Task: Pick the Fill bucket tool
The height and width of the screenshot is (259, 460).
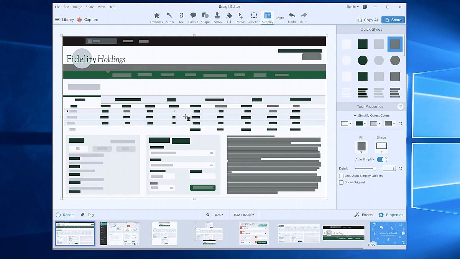Action: tap(229, 17)
